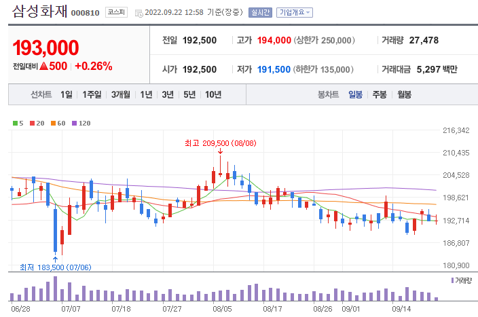Click the 180,900 price axis label
Image resolution: width=478 pixels, height=317 pixels.
(x=456, y=265)
